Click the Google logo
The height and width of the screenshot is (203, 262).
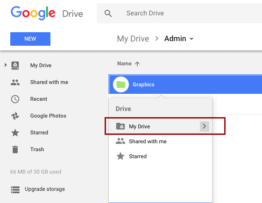click(x=33, y=13)
